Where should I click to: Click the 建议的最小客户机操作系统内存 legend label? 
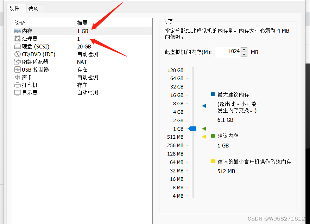pos(254,162)
